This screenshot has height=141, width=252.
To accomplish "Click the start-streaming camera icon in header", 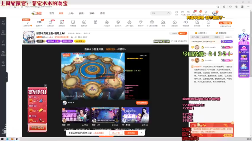I will pos(188,13).
